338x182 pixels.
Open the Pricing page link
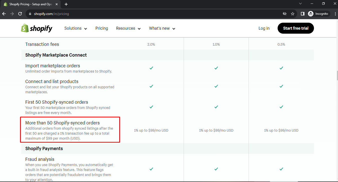tap(102, 28)
